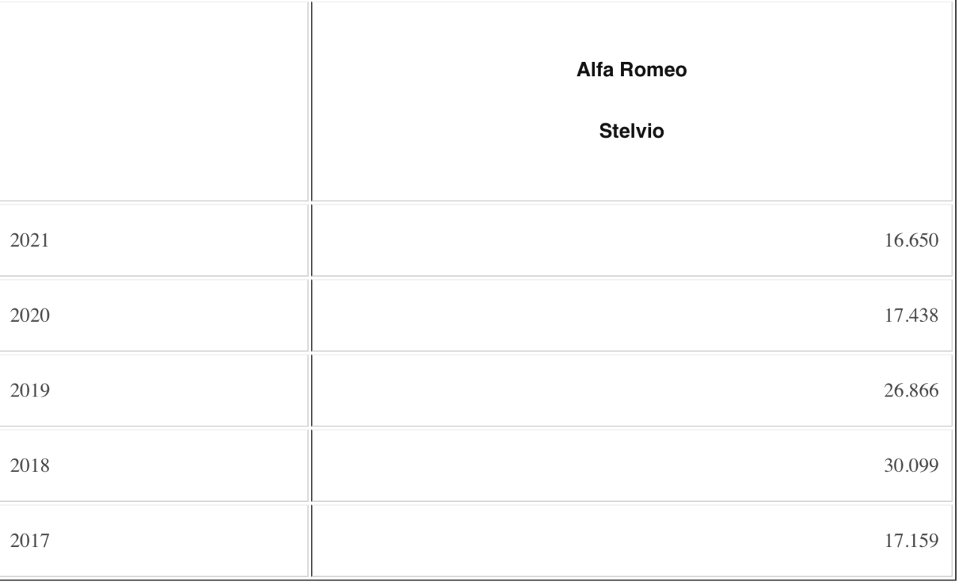
Task: Click the empty top-left header cell
Action: [154, 101]
